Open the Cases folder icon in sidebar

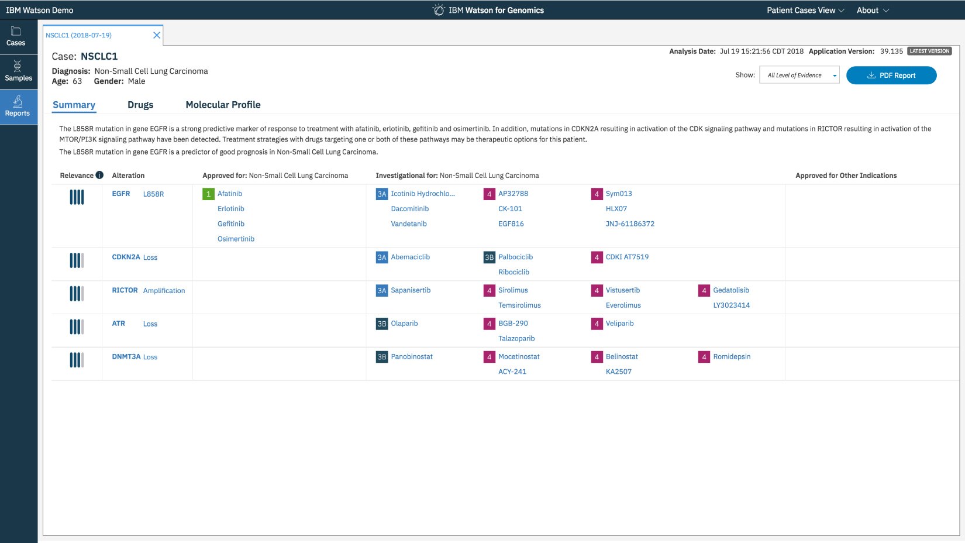pos(16,32)
